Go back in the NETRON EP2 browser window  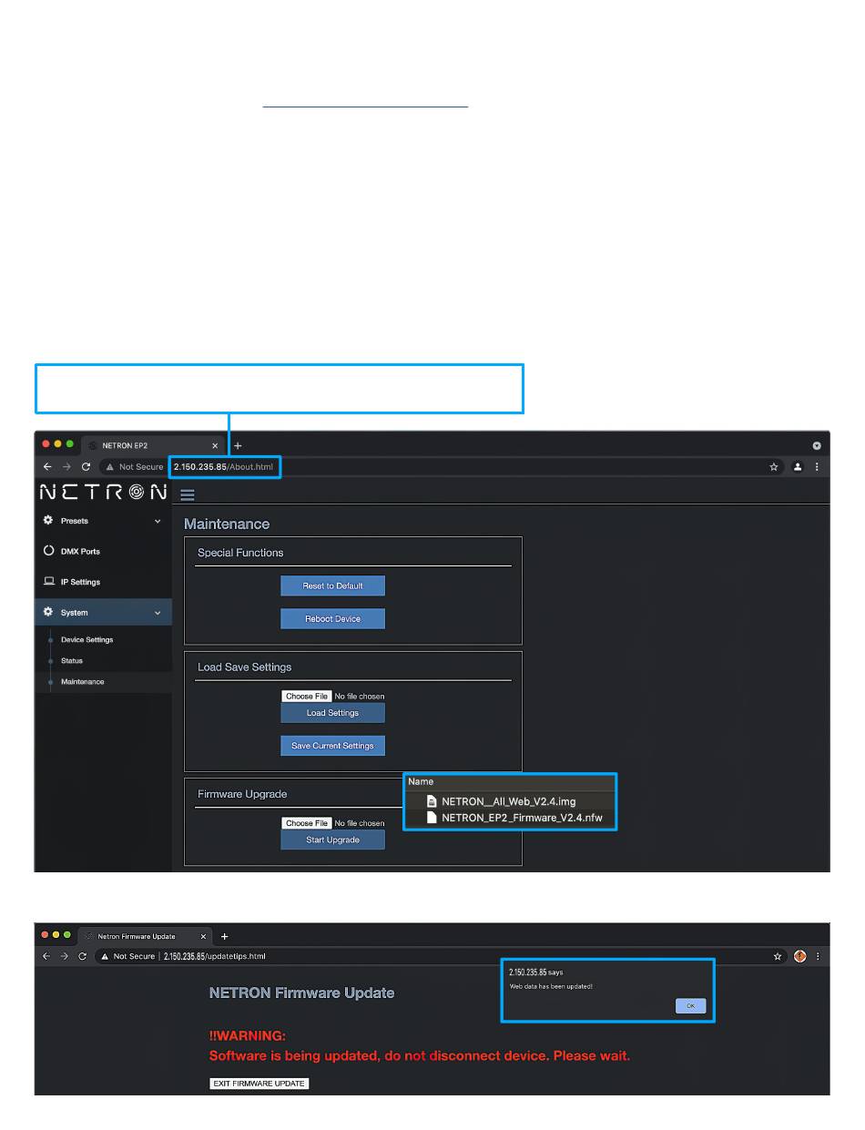pos(47,466)
